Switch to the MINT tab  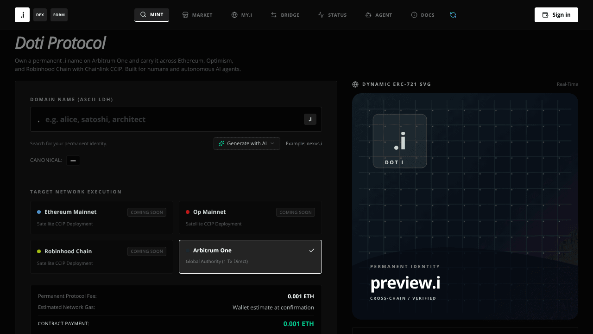point(151,15)
